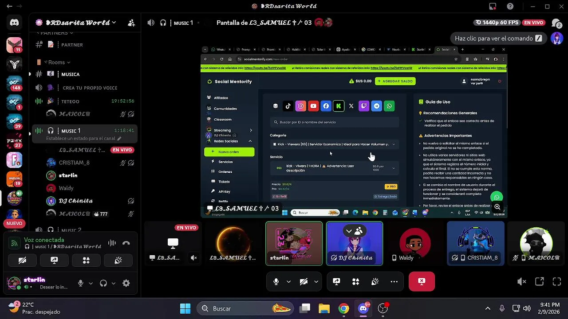Image resolution: width=568 pixels, height=319 pixels.
Task: Start an activity from the voice panel
Action: coord(86,261)
